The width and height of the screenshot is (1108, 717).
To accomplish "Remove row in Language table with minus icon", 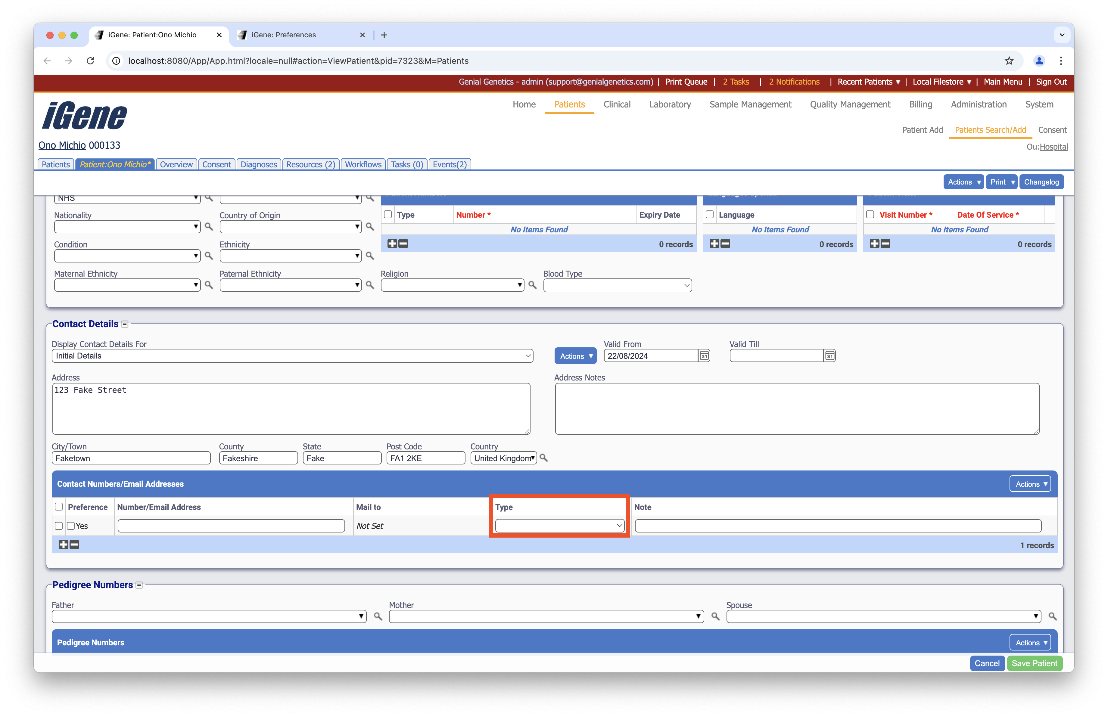I will [725, 244].
